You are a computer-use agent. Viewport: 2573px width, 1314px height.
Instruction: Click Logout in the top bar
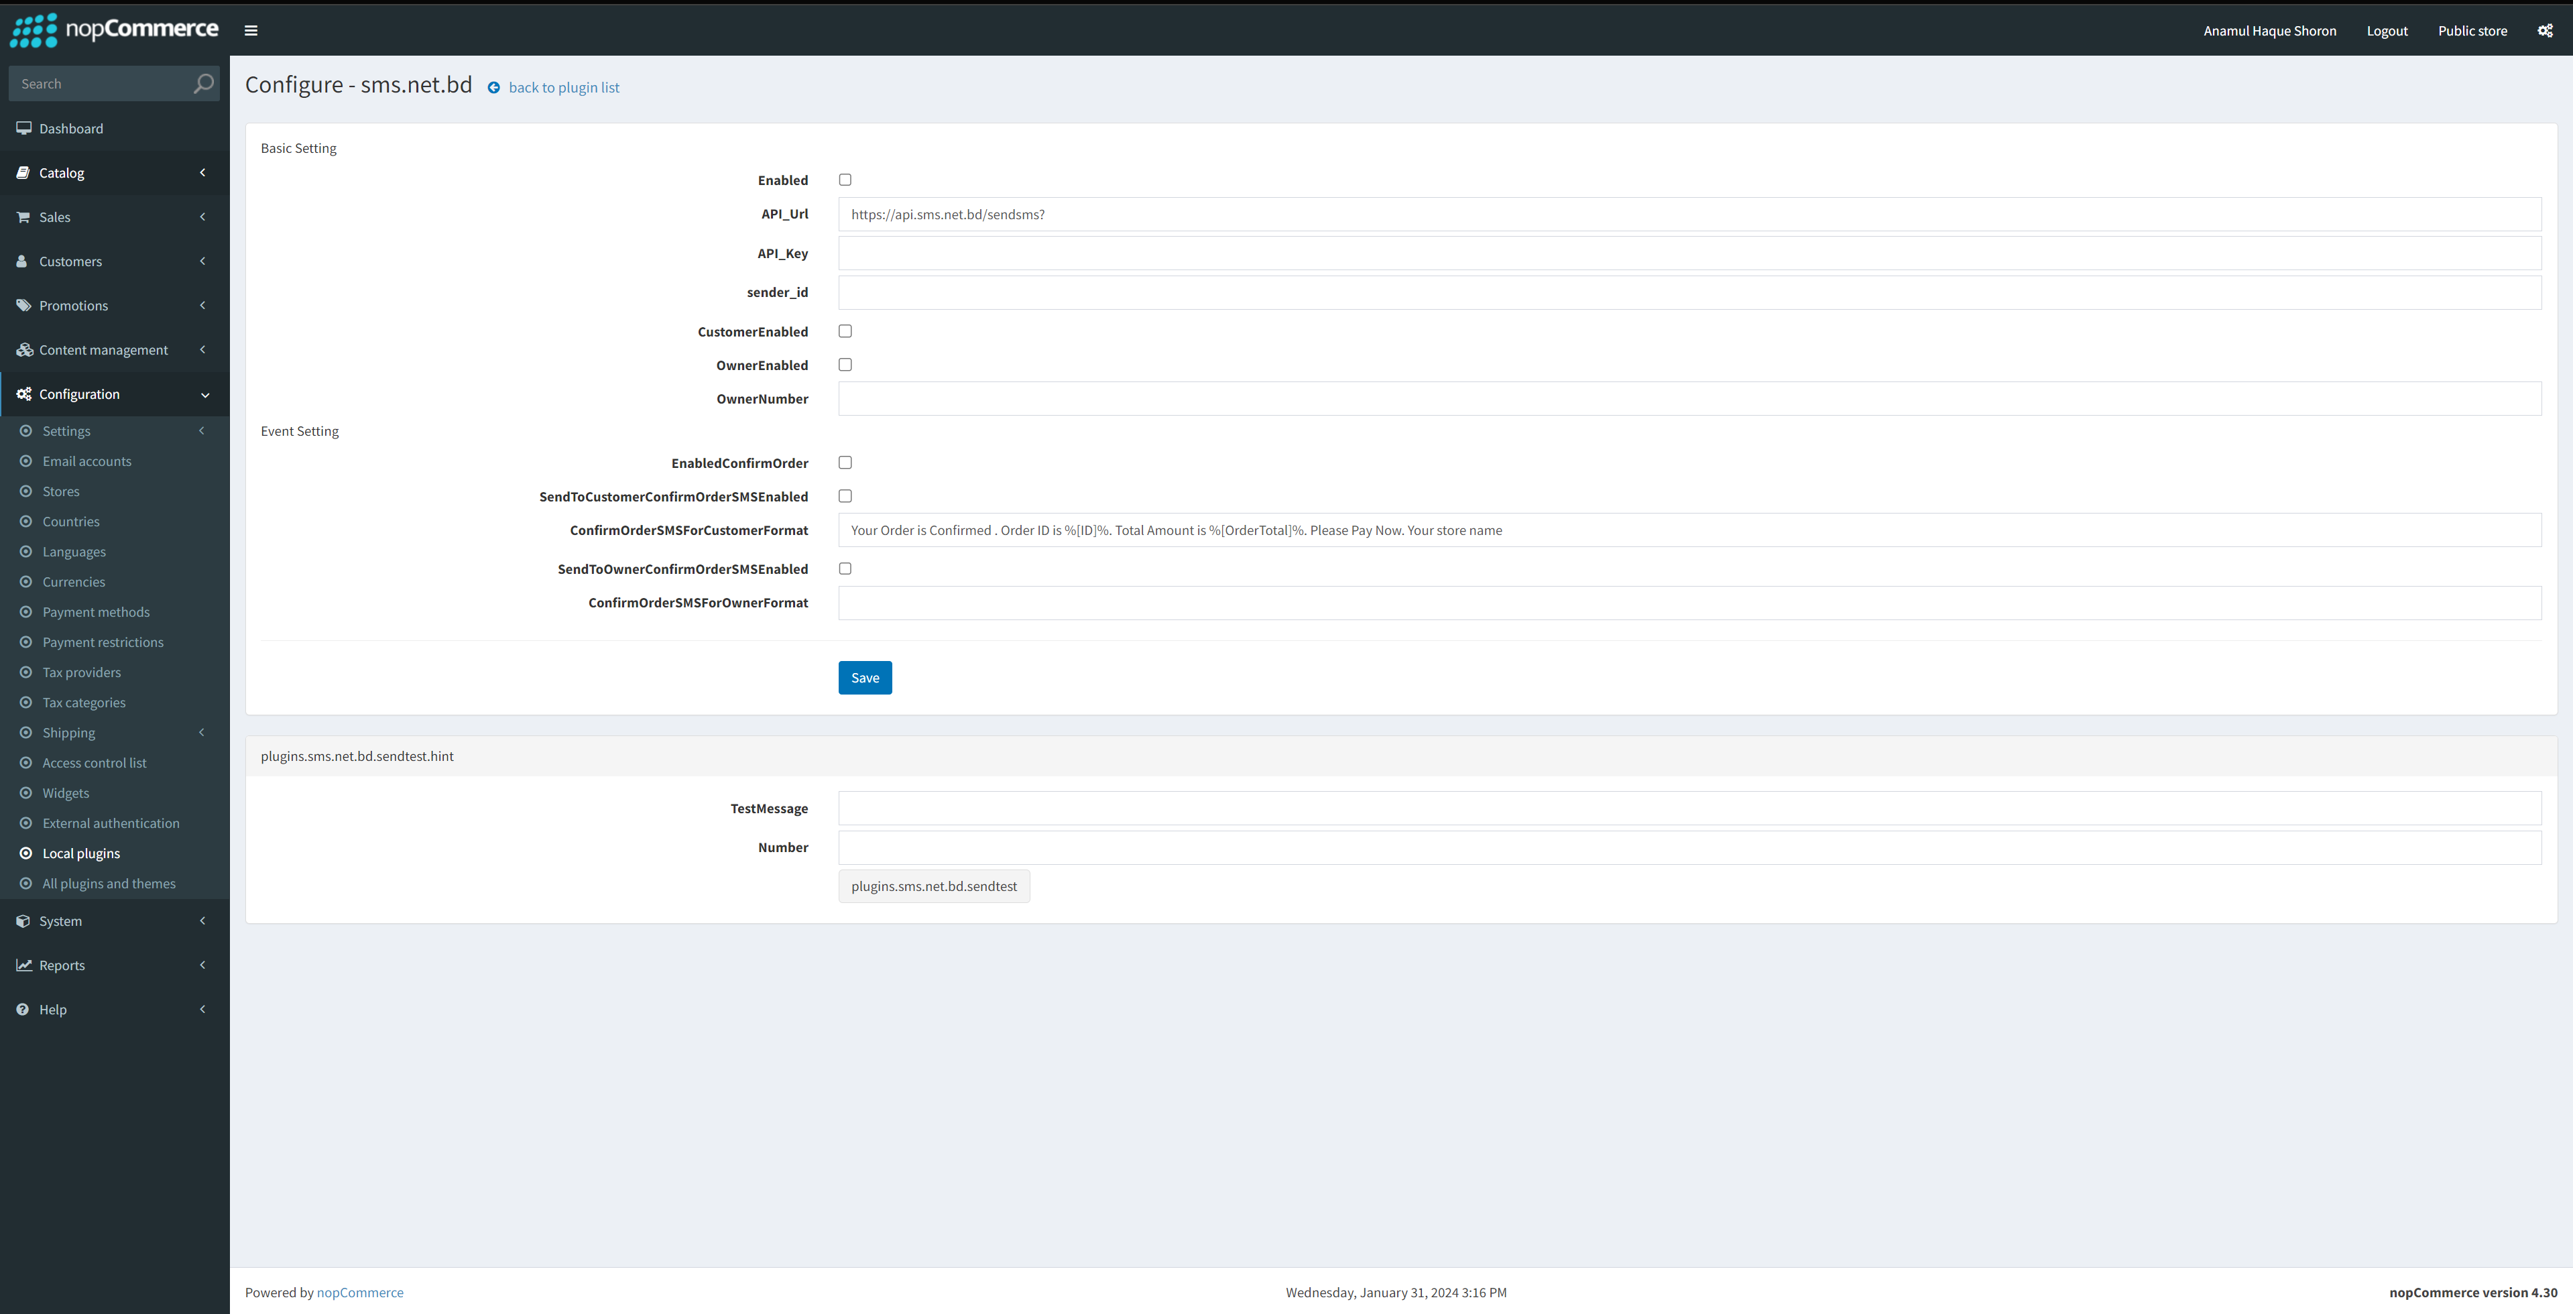tap(2387, 30)
